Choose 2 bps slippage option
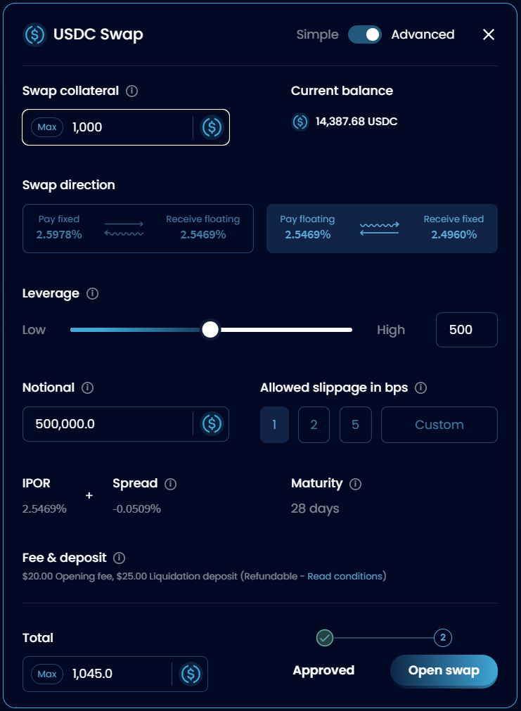This screenshot has width=521, height=711. [x=314, y=425]
